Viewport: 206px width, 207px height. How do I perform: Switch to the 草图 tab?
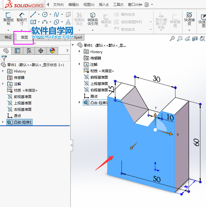pos(24,37)
